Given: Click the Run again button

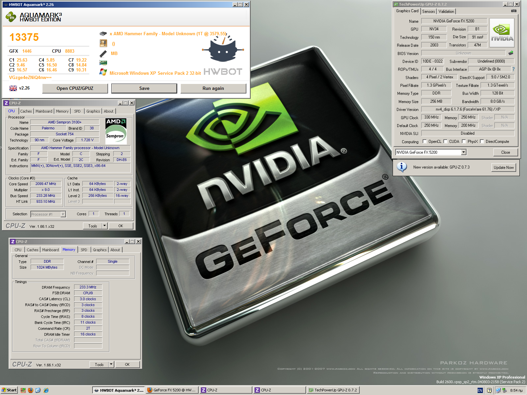Looking at the screenshot, I should [x=213, y=88].
